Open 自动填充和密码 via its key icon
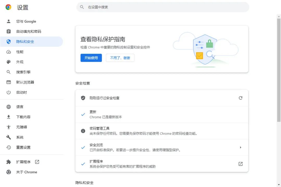This screenshot has width=281, height=187. click(x=8, y=31)
